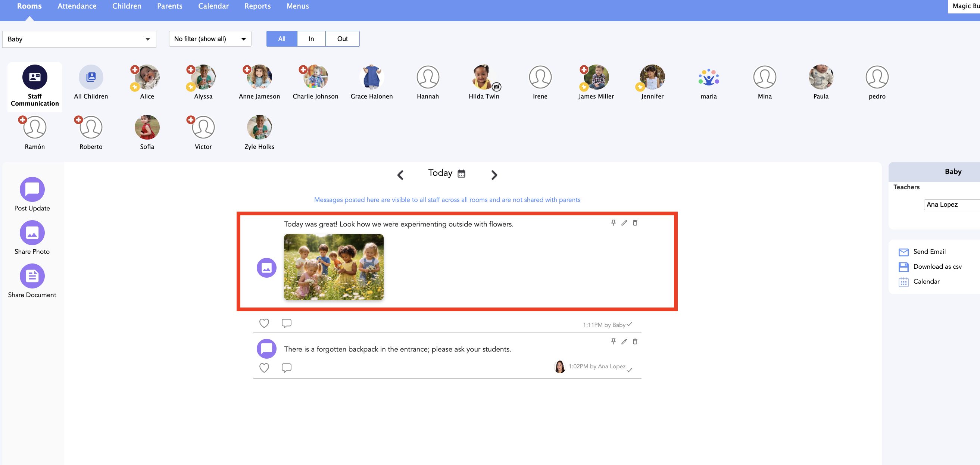Pin the flowers photo post

point(613,222)
